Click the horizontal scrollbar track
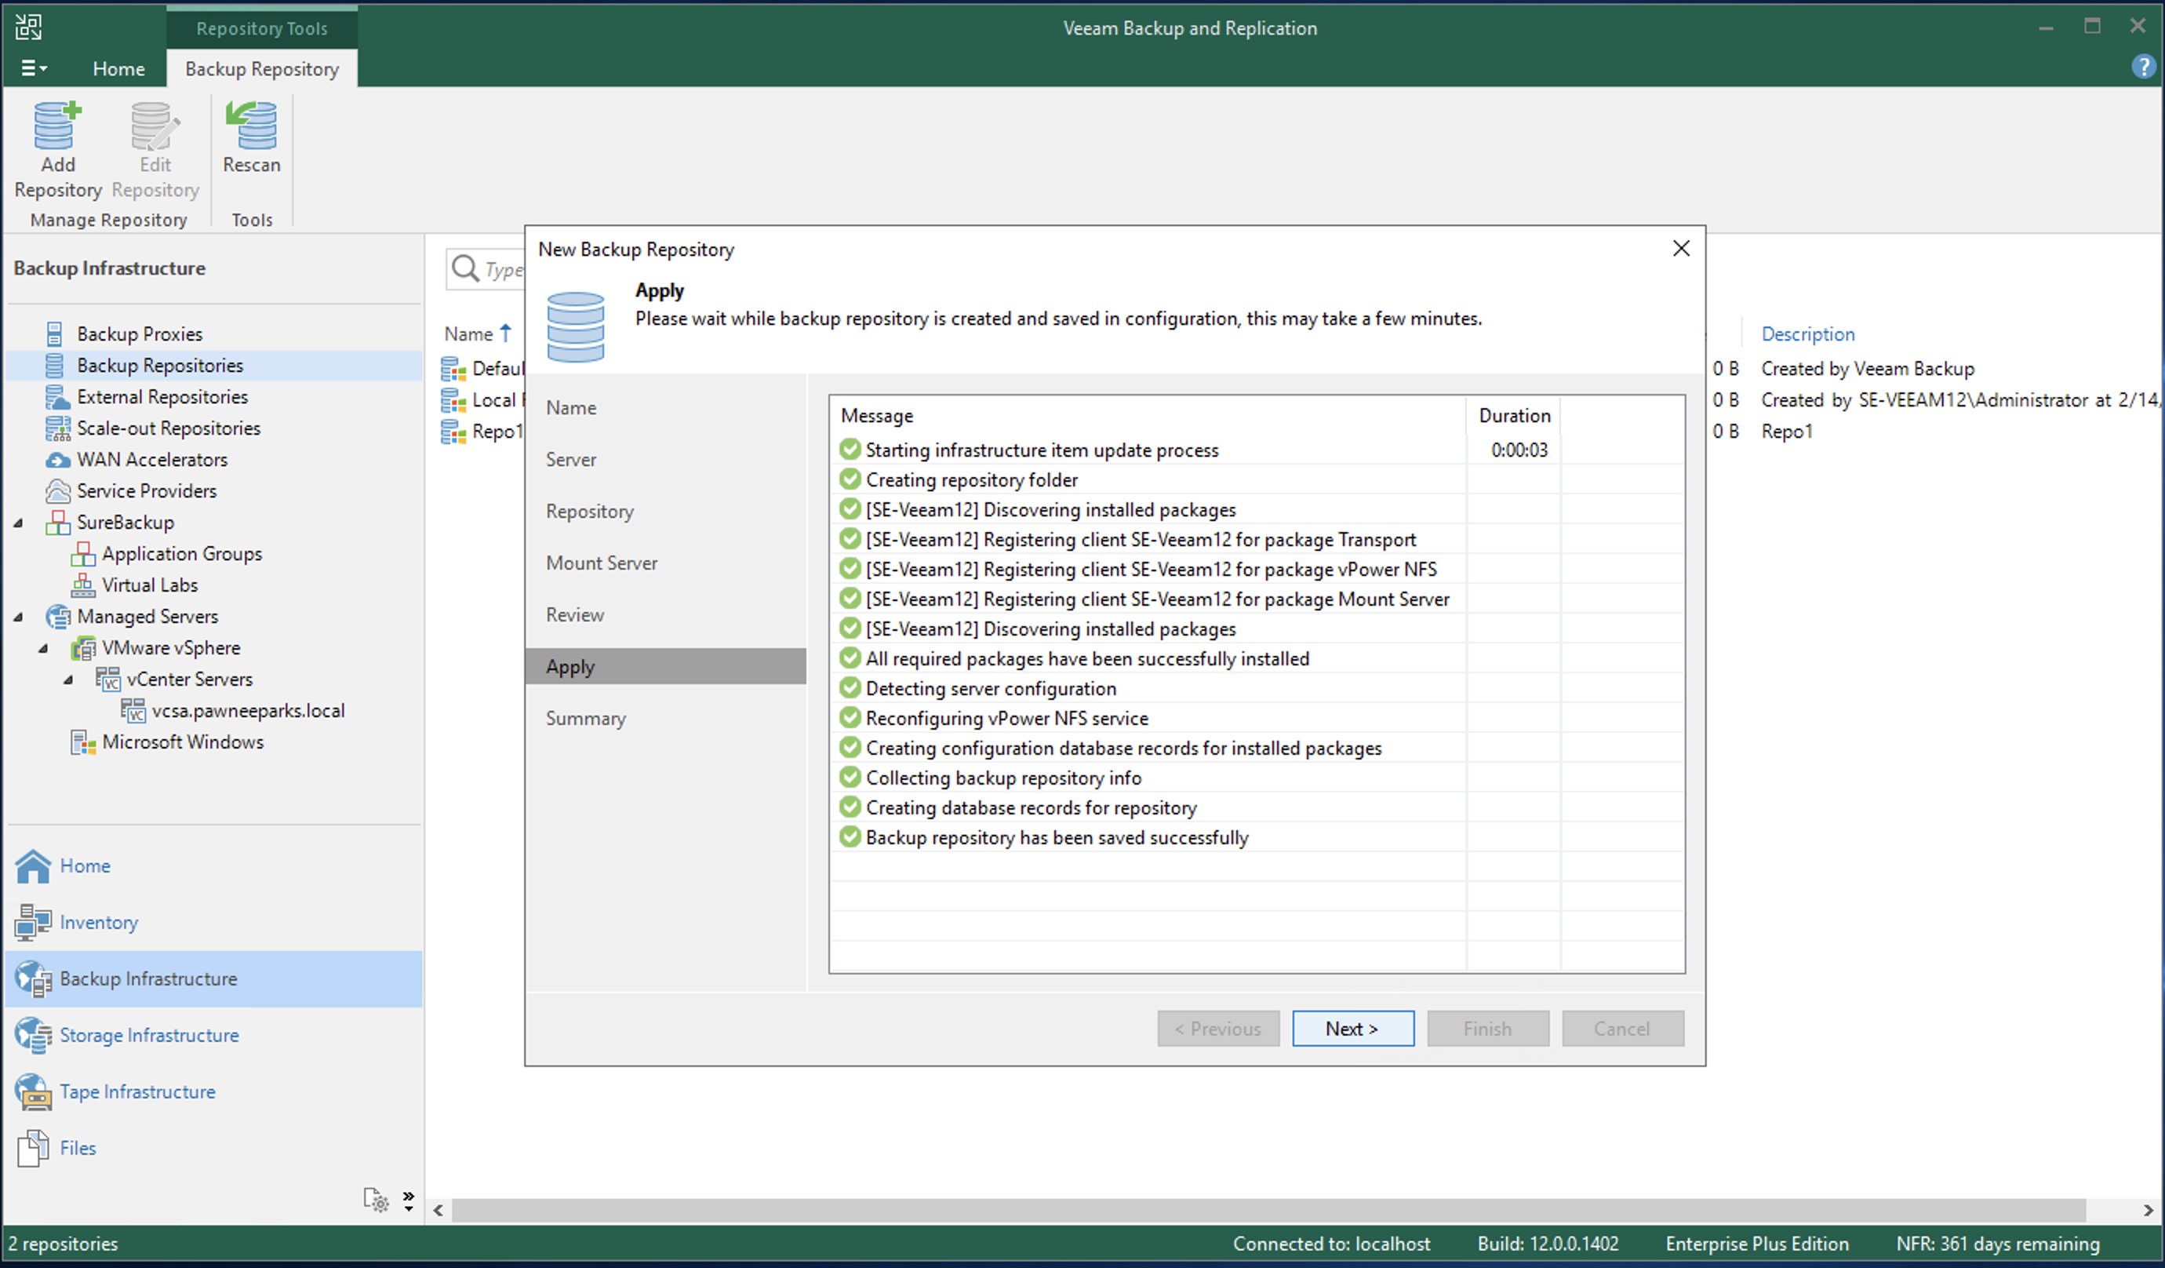The image size is (2165, 1268). coord(1268,1209)
